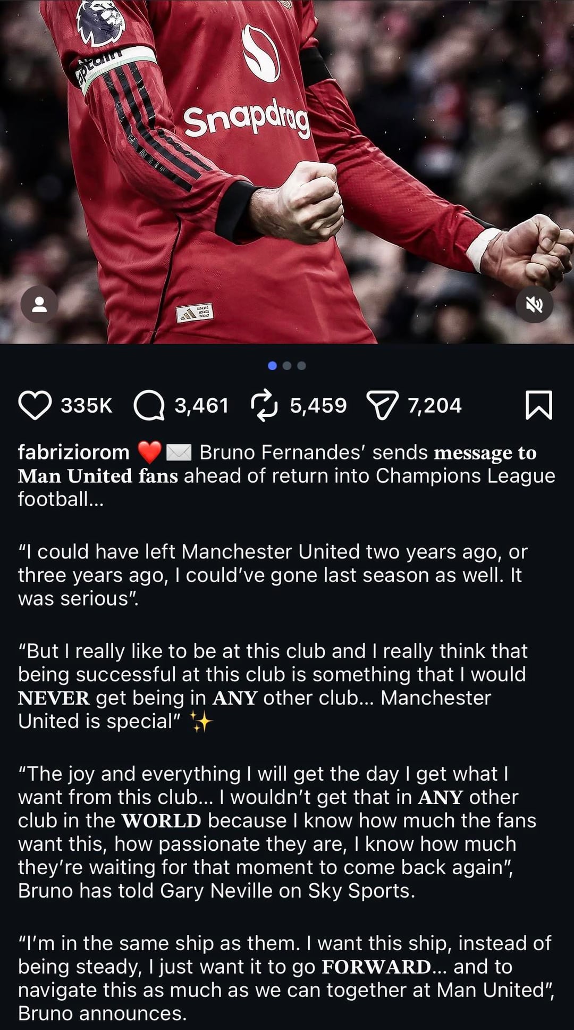Tap the red heart emoji in the caption

pos(149,453)
